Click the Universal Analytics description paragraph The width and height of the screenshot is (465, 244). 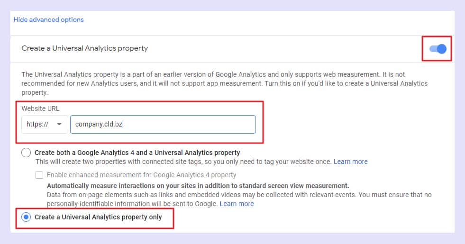tap(225, 83)
